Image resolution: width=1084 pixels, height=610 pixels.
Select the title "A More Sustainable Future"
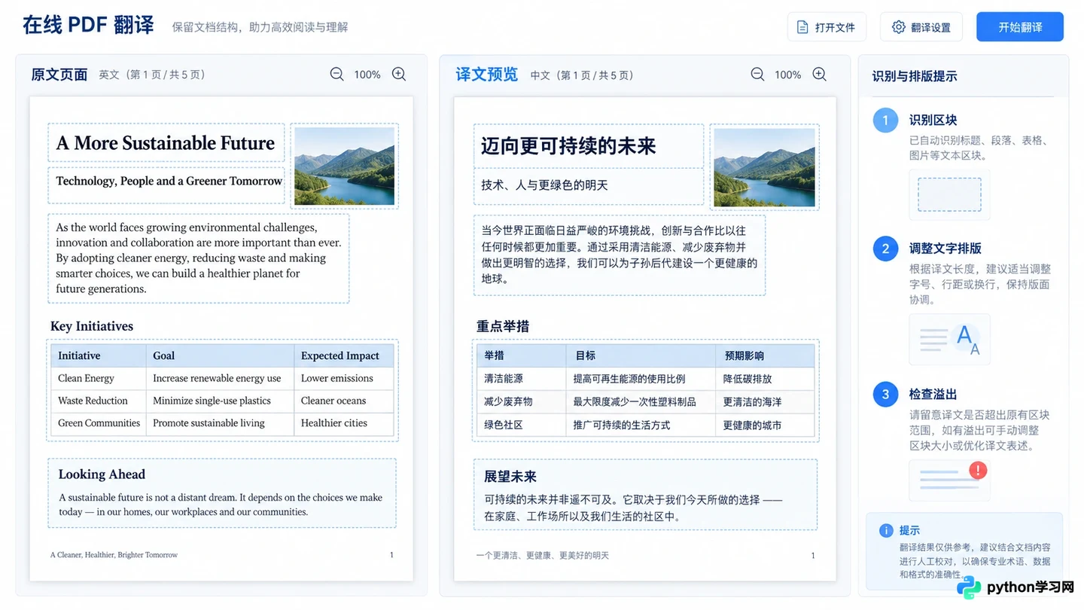click(x=166, y=143)
